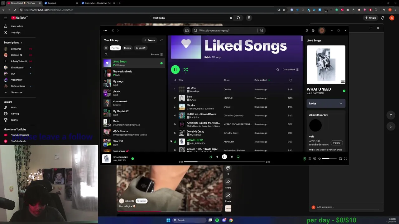Toggle liked checkmark in player bar
Viewport: 399px width, 224px height.
coord(132,159)
